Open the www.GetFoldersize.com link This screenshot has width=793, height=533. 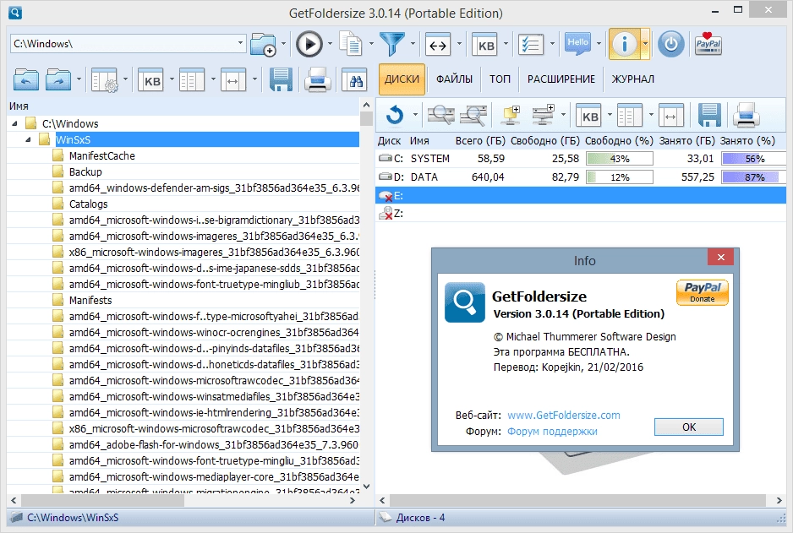coord(563,416)
